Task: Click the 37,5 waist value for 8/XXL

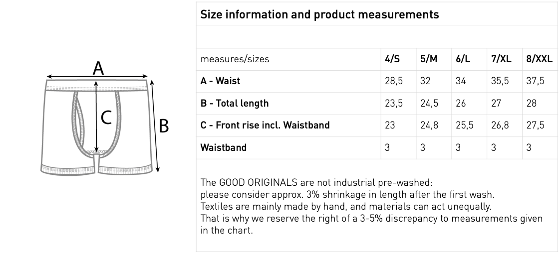Action: tap(535, 81)
